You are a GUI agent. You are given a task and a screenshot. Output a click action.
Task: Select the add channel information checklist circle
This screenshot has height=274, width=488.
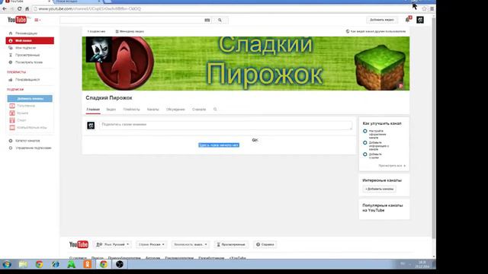365,142
